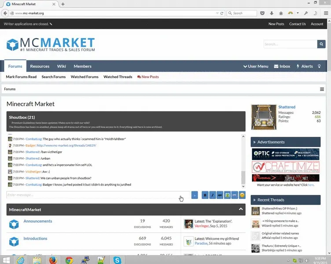The height and width of the screenshot is (264, 331).
Task: Click the wrench developer tools icon
Action: [x=306, y=13]
